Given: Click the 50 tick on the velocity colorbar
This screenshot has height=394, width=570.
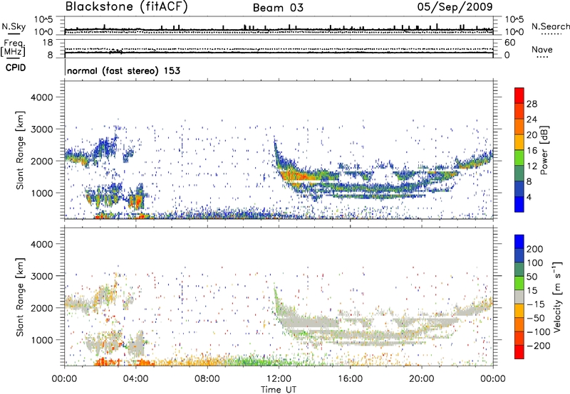Looking at the screenshot, I should pyautogui.click(x=532, y=277).
